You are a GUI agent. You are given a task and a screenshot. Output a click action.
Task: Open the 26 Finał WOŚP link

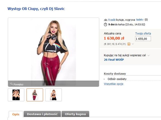pos(114,60)
